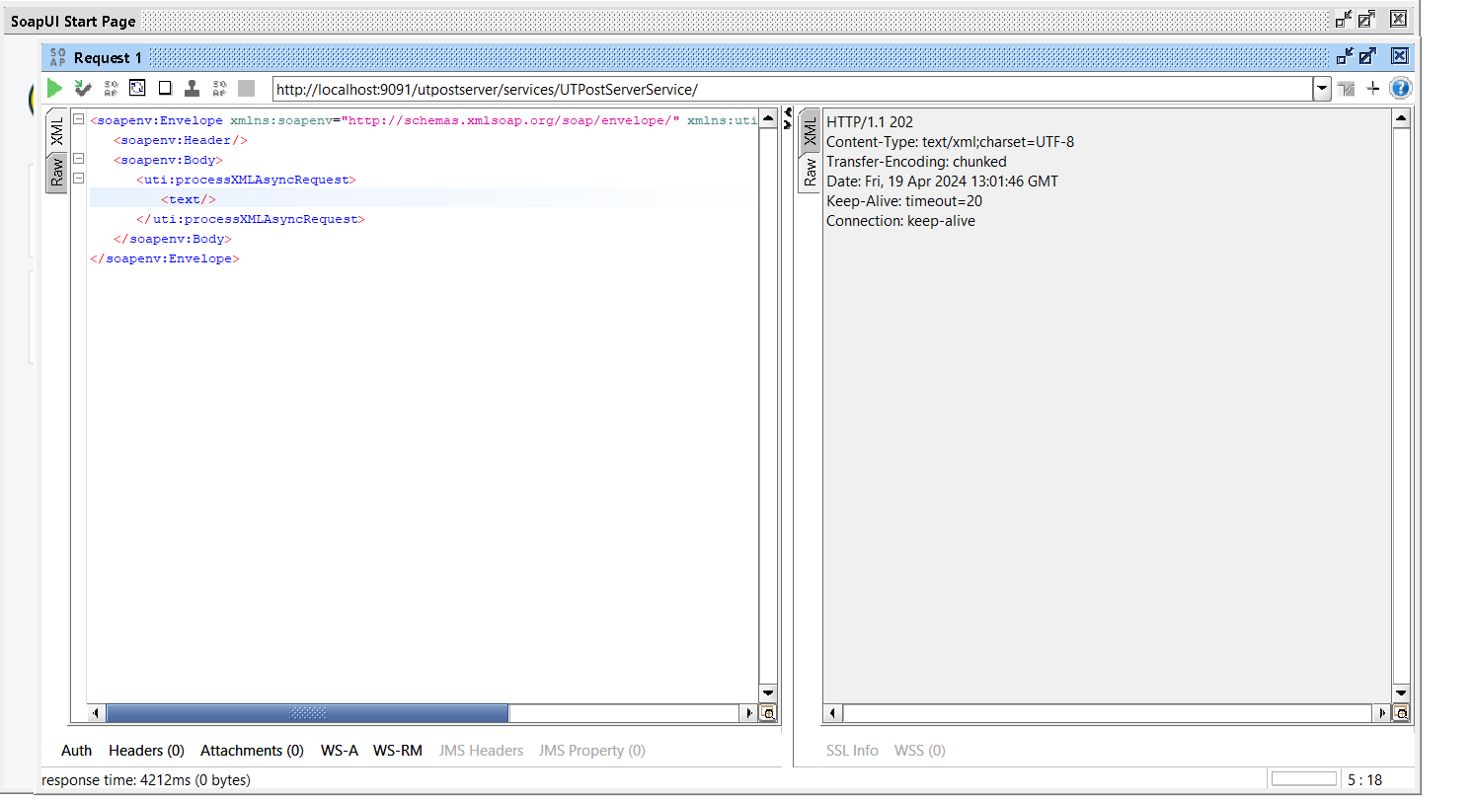Image resolution: width=1473 pixels, height=800 pixels.
Task: Click the 'response time: 4212ms' status text
Action: pos(146,780)
